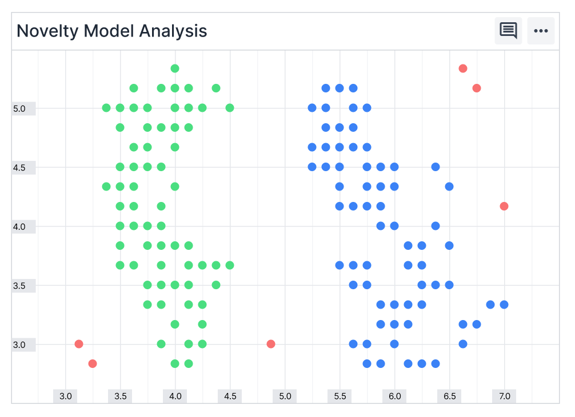The width and height of the screenshot is (575, 417).
Task: Select the isolated red point between the clusters
Action: tap(270, 344)
